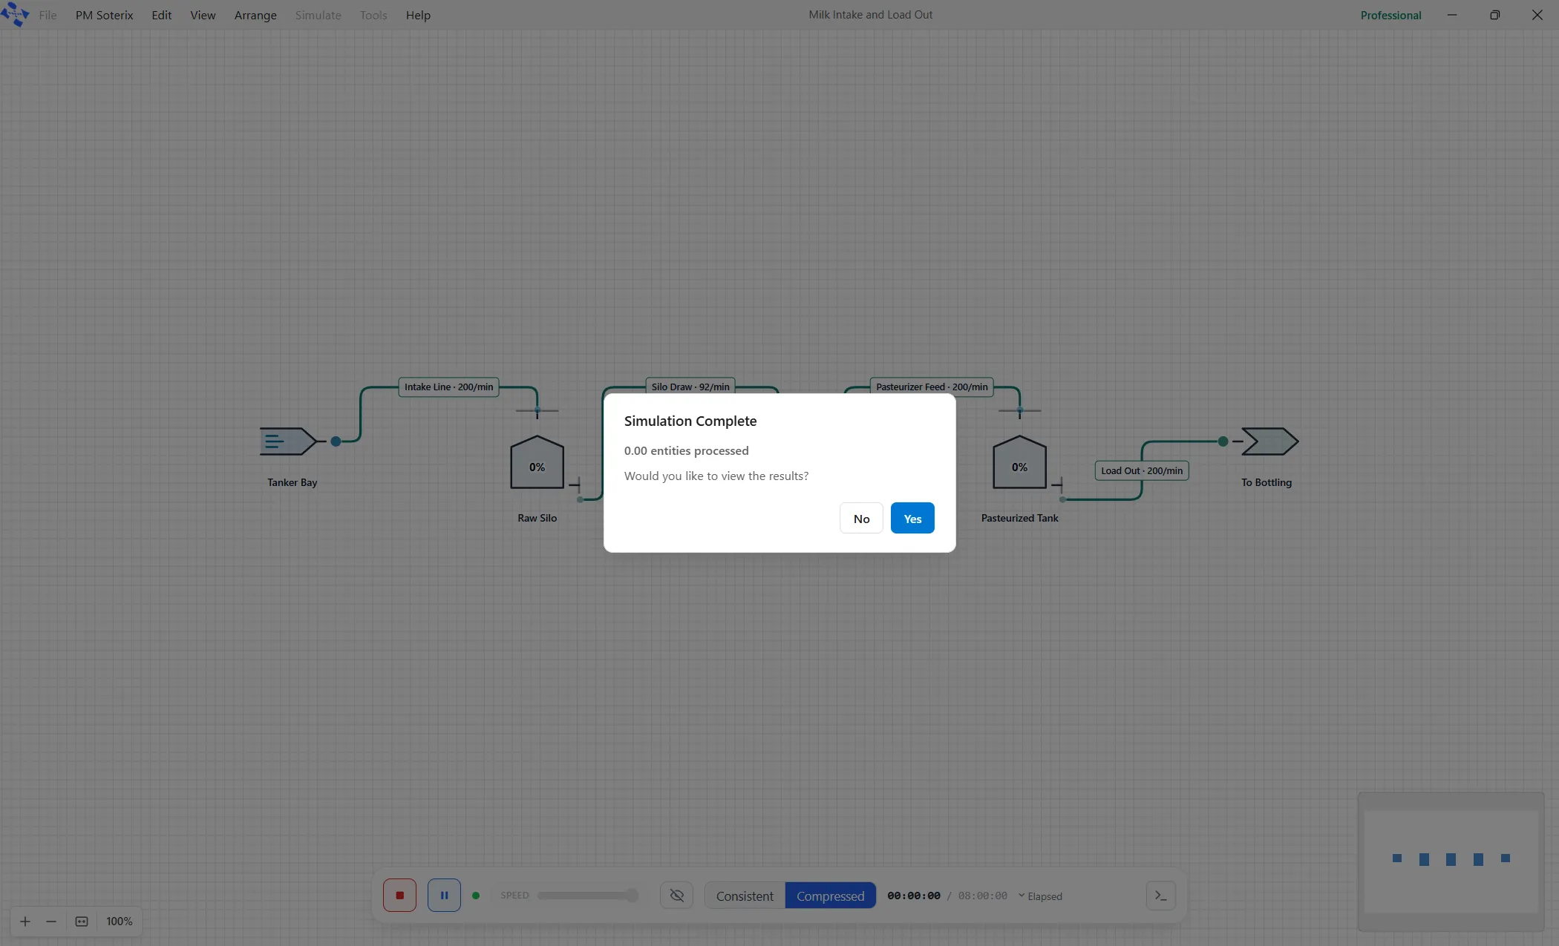Open the Edit menu
The height and width of the screenshot is (946, 1559).
[161, 15]
